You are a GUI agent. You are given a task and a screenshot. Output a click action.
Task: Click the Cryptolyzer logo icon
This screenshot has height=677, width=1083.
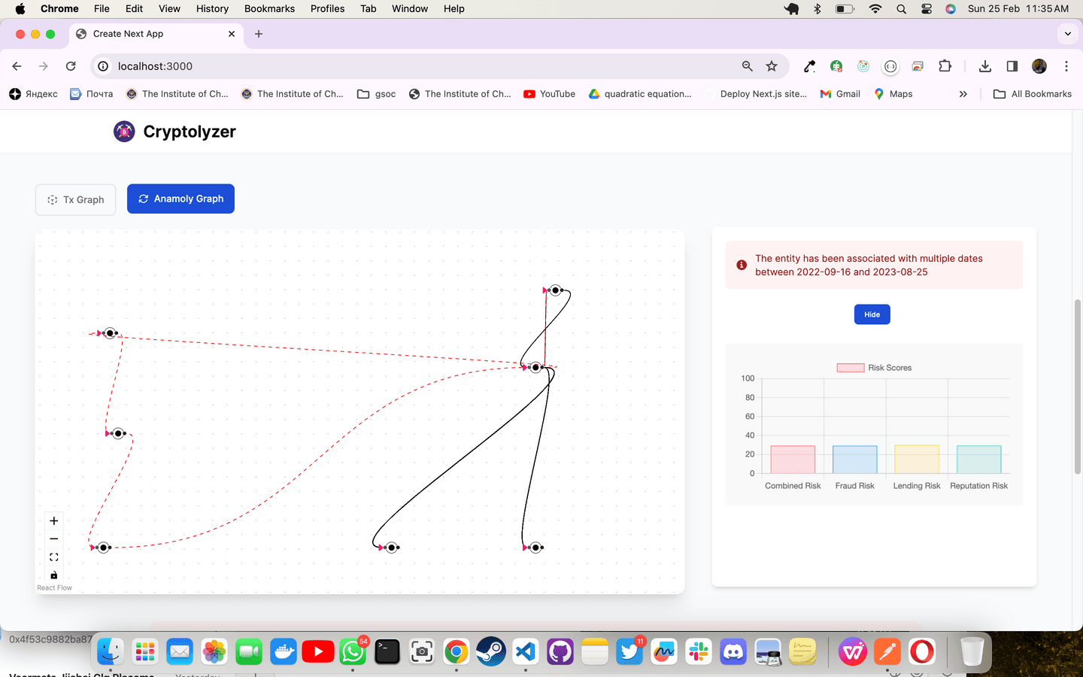[124, 132]
